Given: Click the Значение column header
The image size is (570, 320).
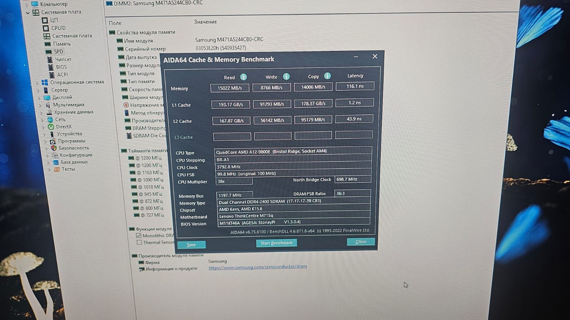Looking at the screenshot, I should tap(205, 22).
